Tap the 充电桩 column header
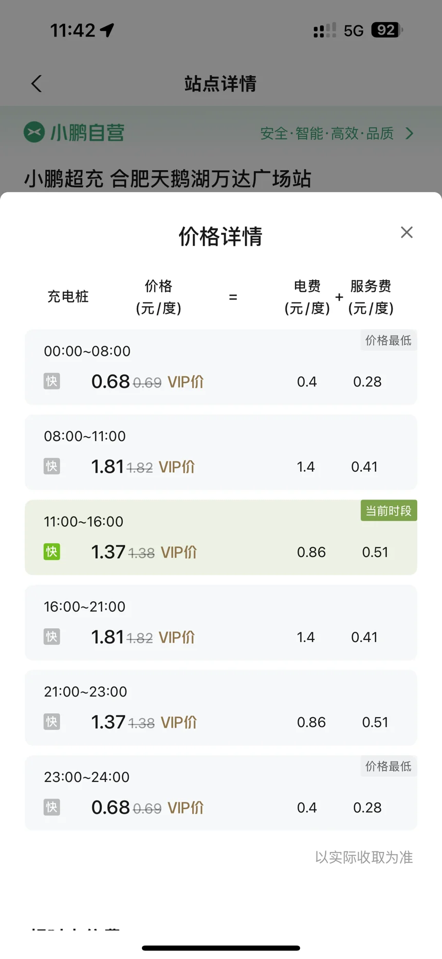442x959 pixels. (x=68, y=297)
